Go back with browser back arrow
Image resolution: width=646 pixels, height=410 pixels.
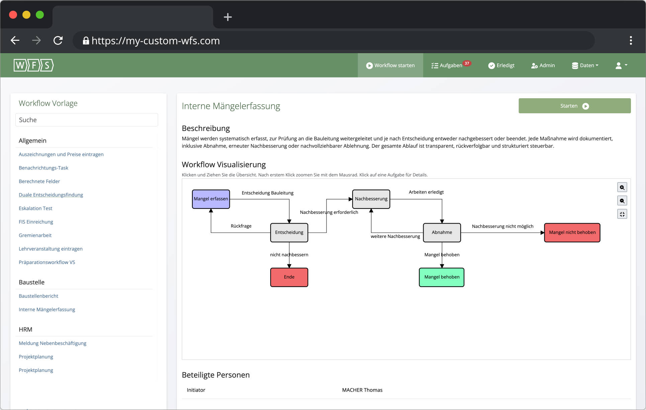[x=15, y=41]
